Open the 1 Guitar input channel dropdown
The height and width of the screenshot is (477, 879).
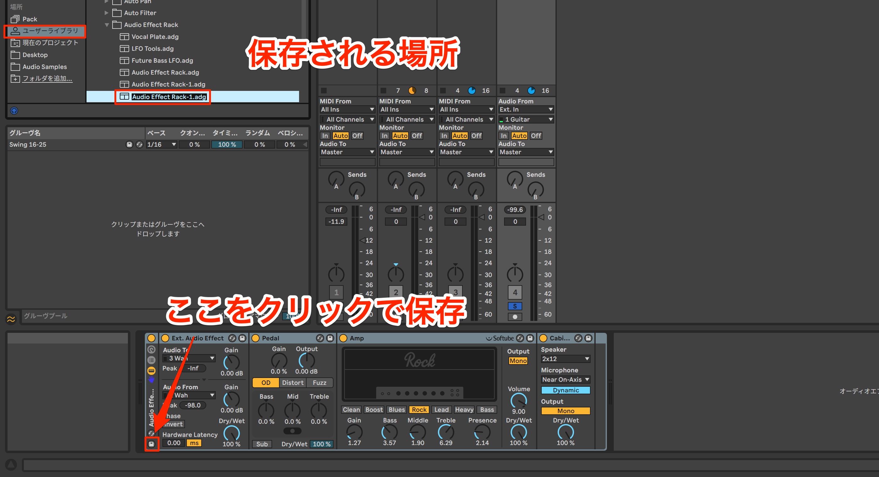coord(526,119)
